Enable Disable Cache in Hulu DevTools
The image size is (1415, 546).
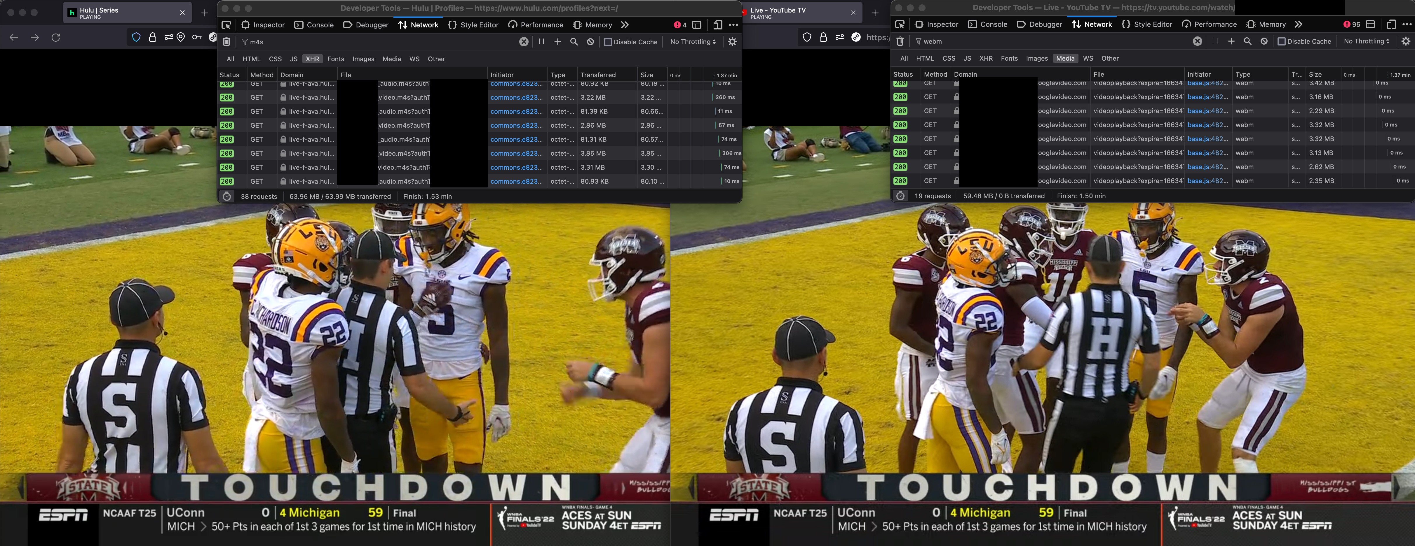click(x=631, y=42)
